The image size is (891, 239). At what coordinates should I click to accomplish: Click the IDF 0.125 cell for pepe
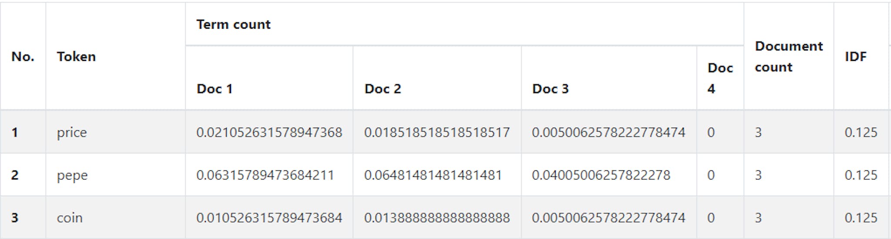coord(861,175)
